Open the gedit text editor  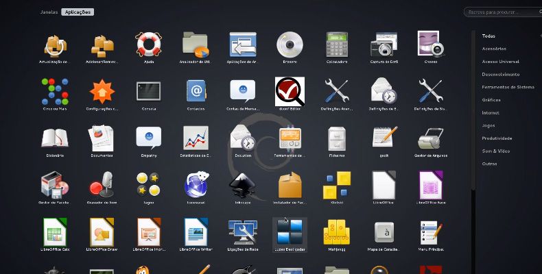tap(384, 138)
